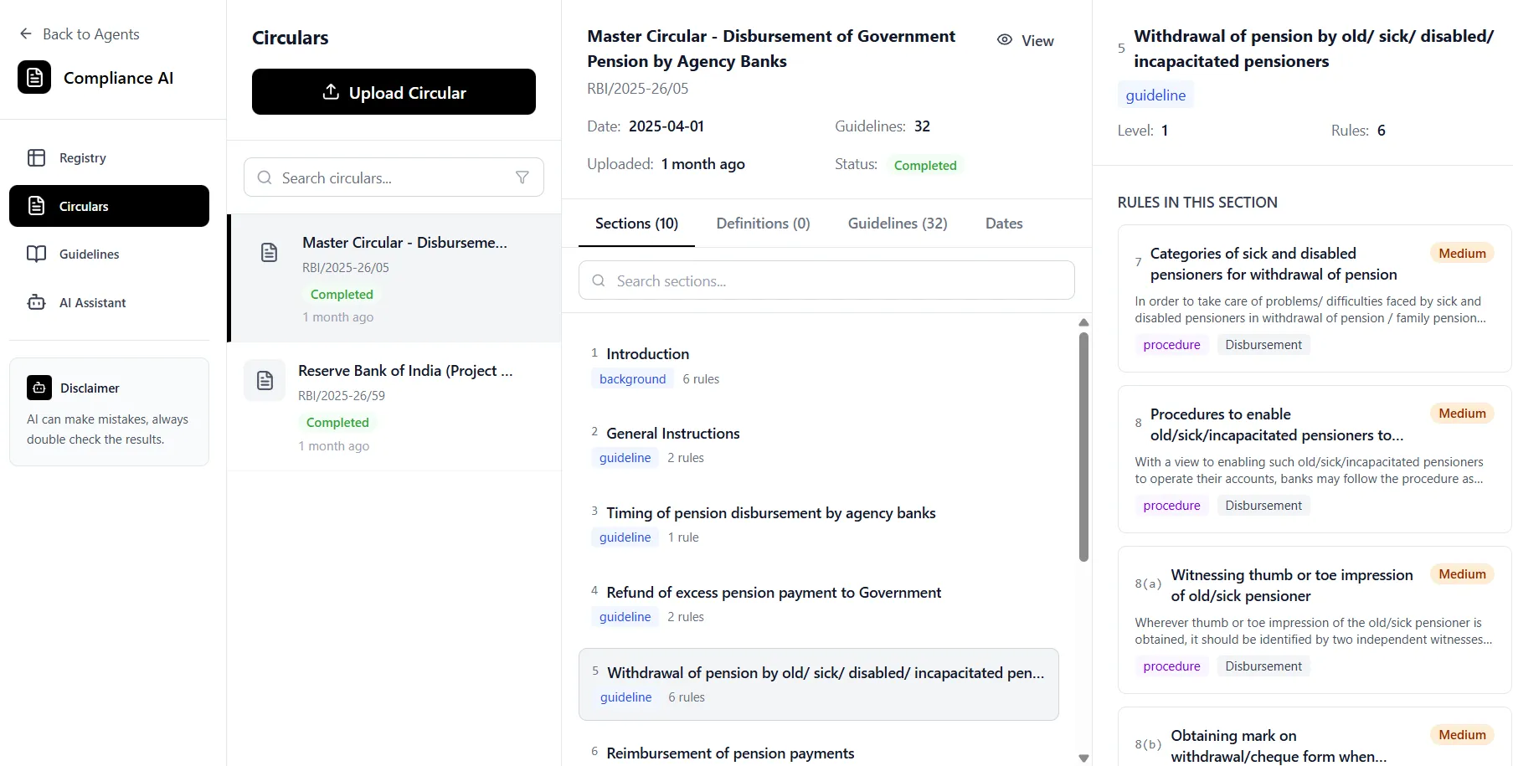Toggle the Completed status badge
Viewport: 1513px width, 766px height.
pos(925,165)
